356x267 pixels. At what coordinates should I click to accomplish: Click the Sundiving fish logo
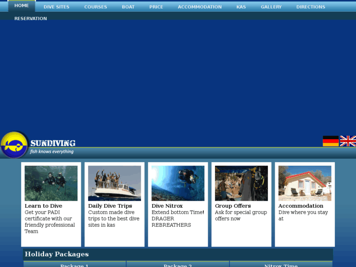click(14, 145)
